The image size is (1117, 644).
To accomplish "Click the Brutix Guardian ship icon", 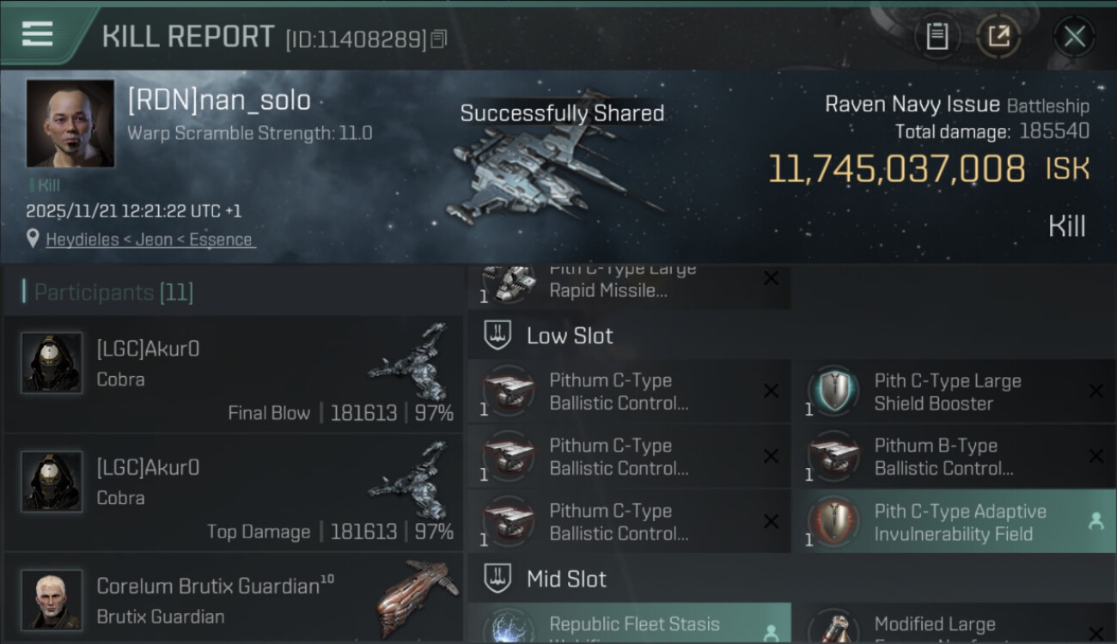I will click(412, 597).
